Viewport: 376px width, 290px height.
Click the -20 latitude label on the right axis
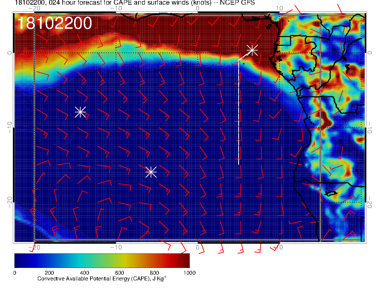tap(370, 203)
